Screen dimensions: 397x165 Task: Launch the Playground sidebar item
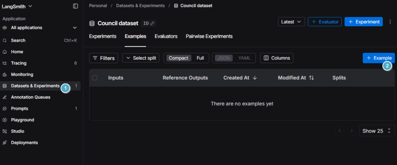22,120
